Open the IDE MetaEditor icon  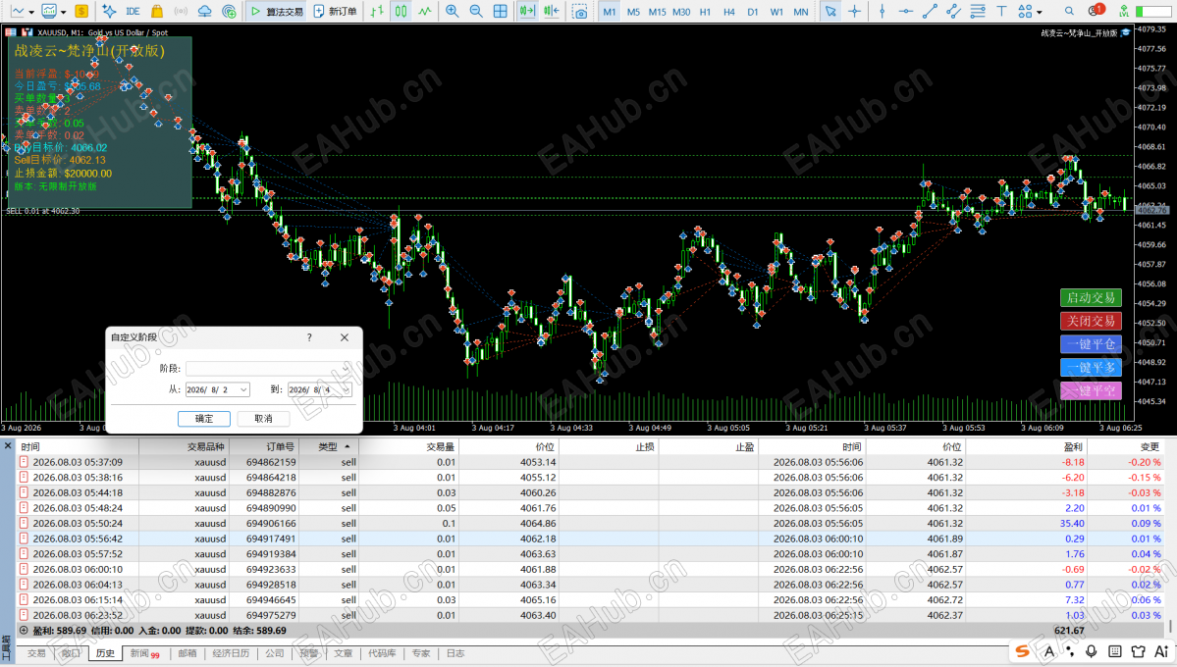coord(133,11)
